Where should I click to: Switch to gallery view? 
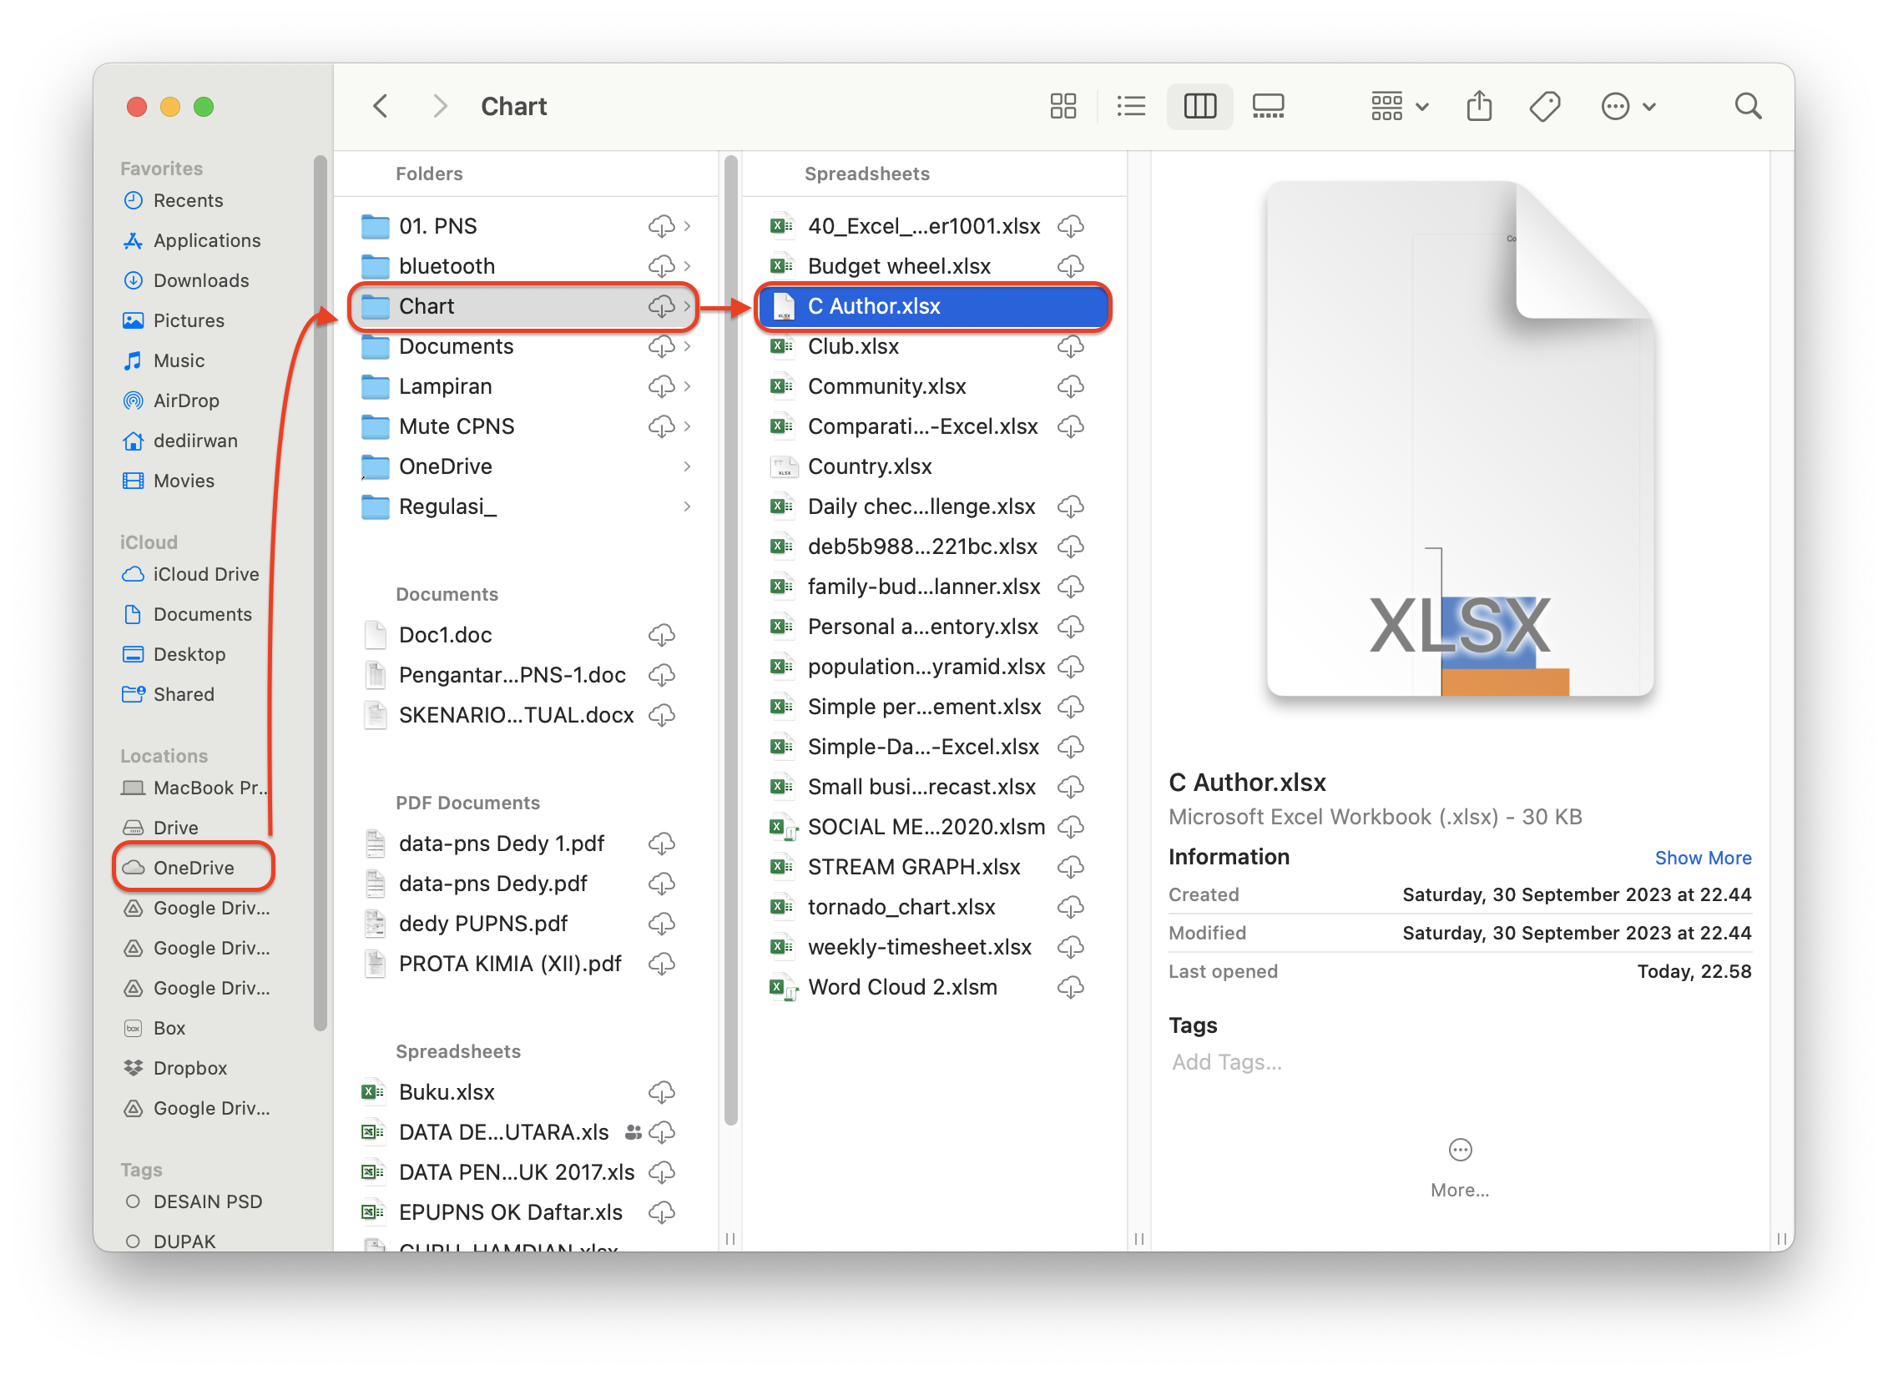1268,106
